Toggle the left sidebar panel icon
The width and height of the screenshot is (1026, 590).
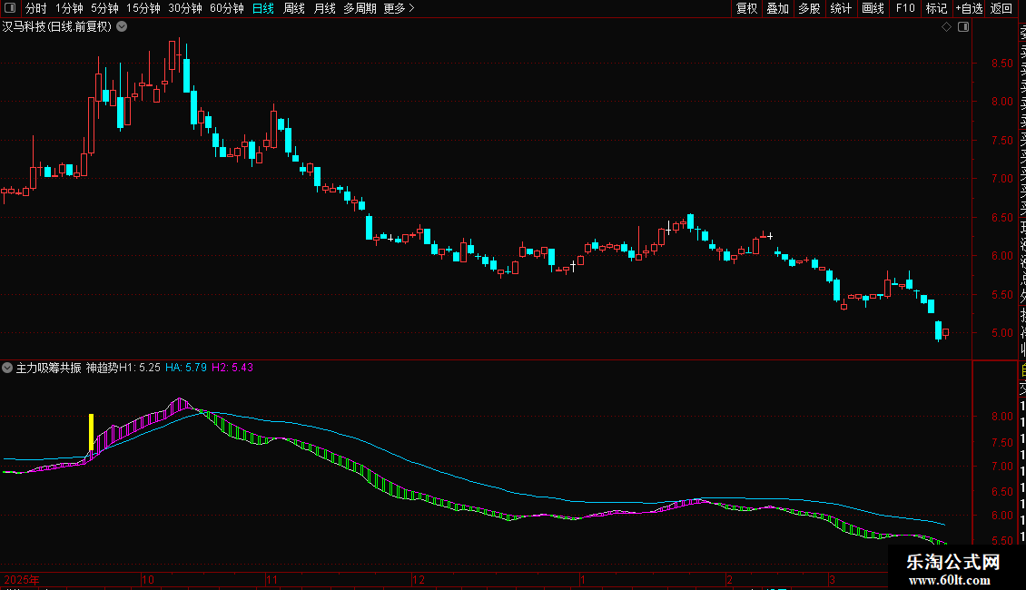10,8
